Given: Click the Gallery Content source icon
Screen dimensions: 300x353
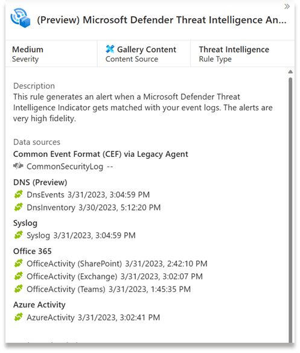Looking at the screenshot, I should [110, 49].
